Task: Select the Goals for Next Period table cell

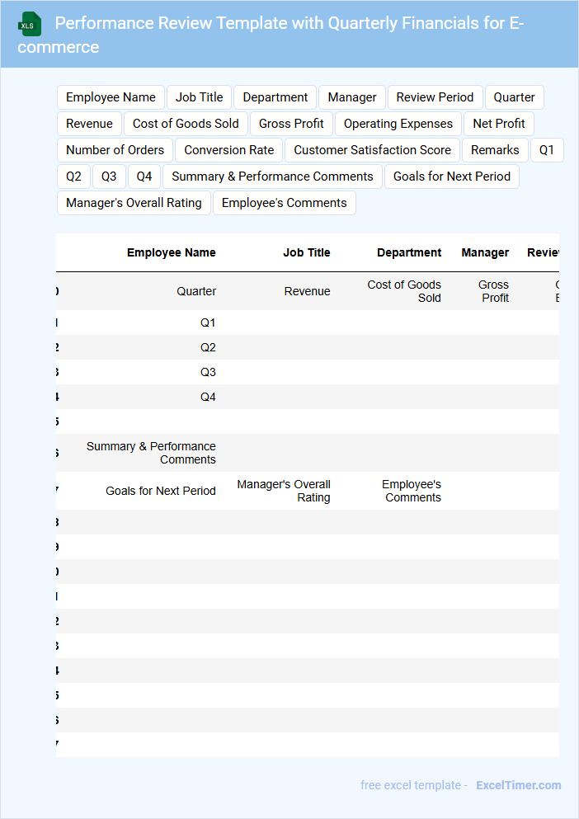Action: click(161, 491)
